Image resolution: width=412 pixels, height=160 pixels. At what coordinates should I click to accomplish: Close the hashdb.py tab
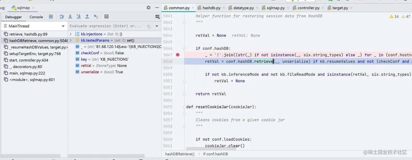(x=223, y=8)
